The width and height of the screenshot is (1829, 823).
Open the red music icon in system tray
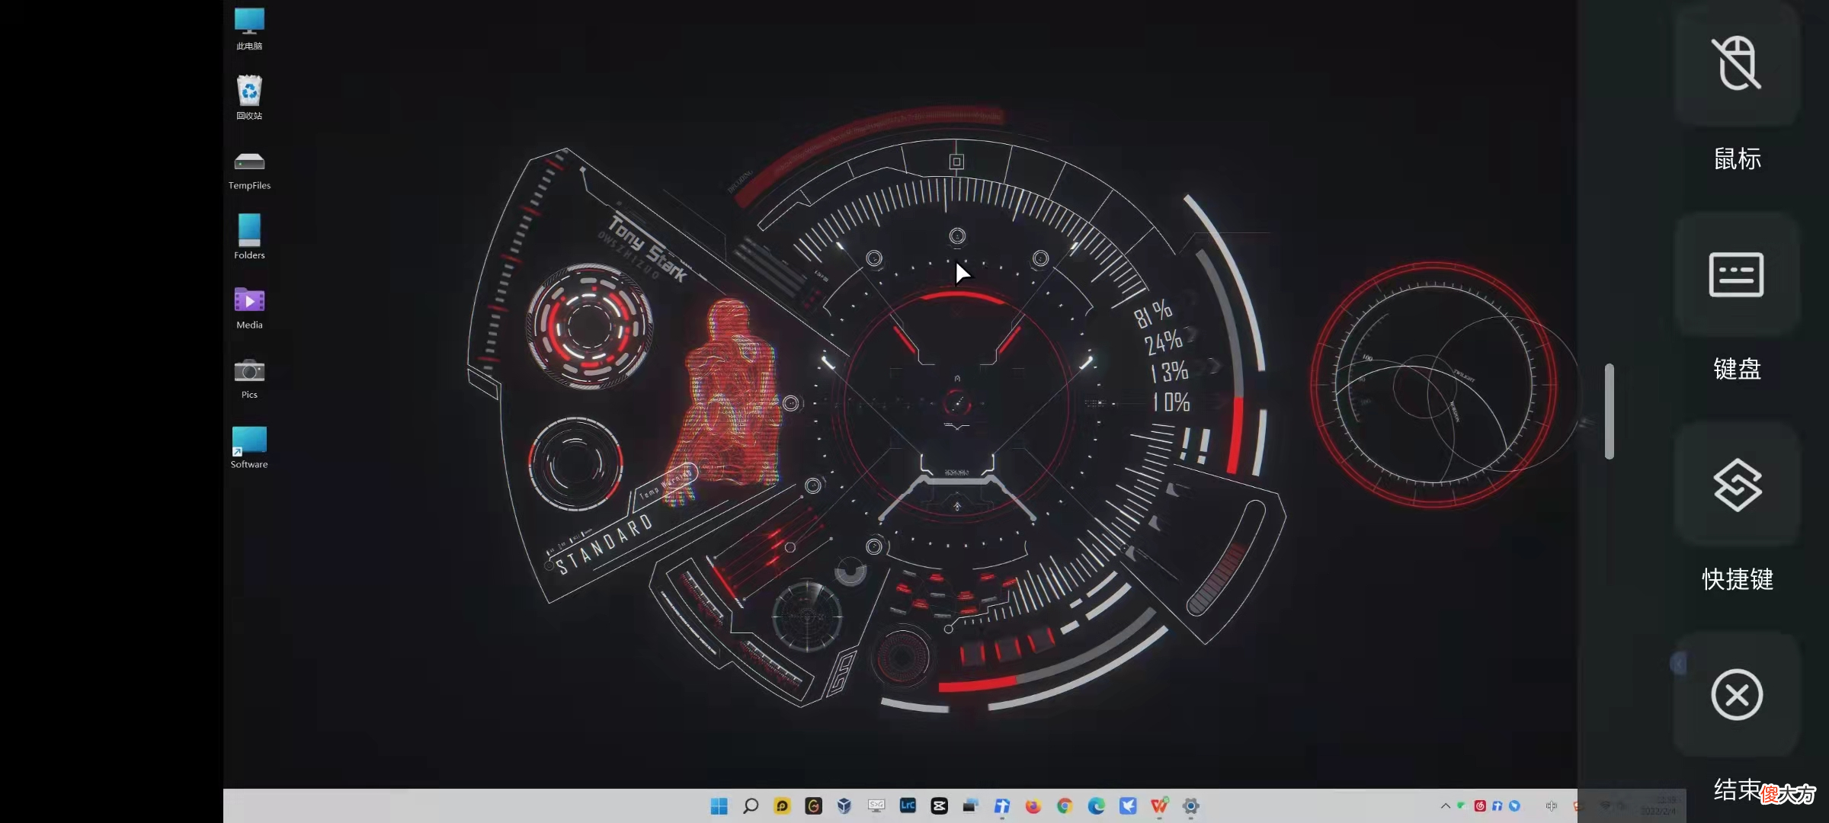pyautogui.click(x=1480, y=806)
